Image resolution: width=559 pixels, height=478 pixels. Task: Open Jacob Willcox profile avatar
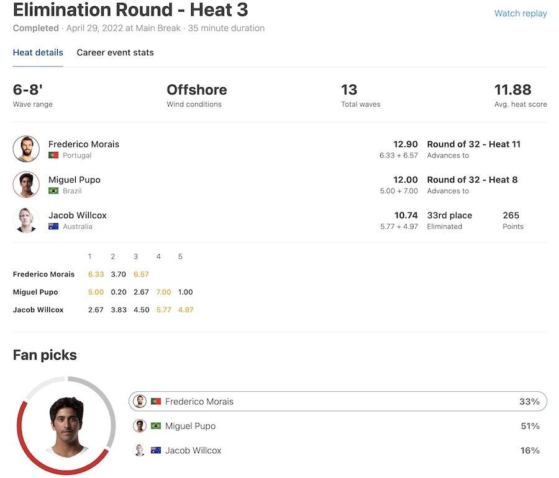pos(26,220)
